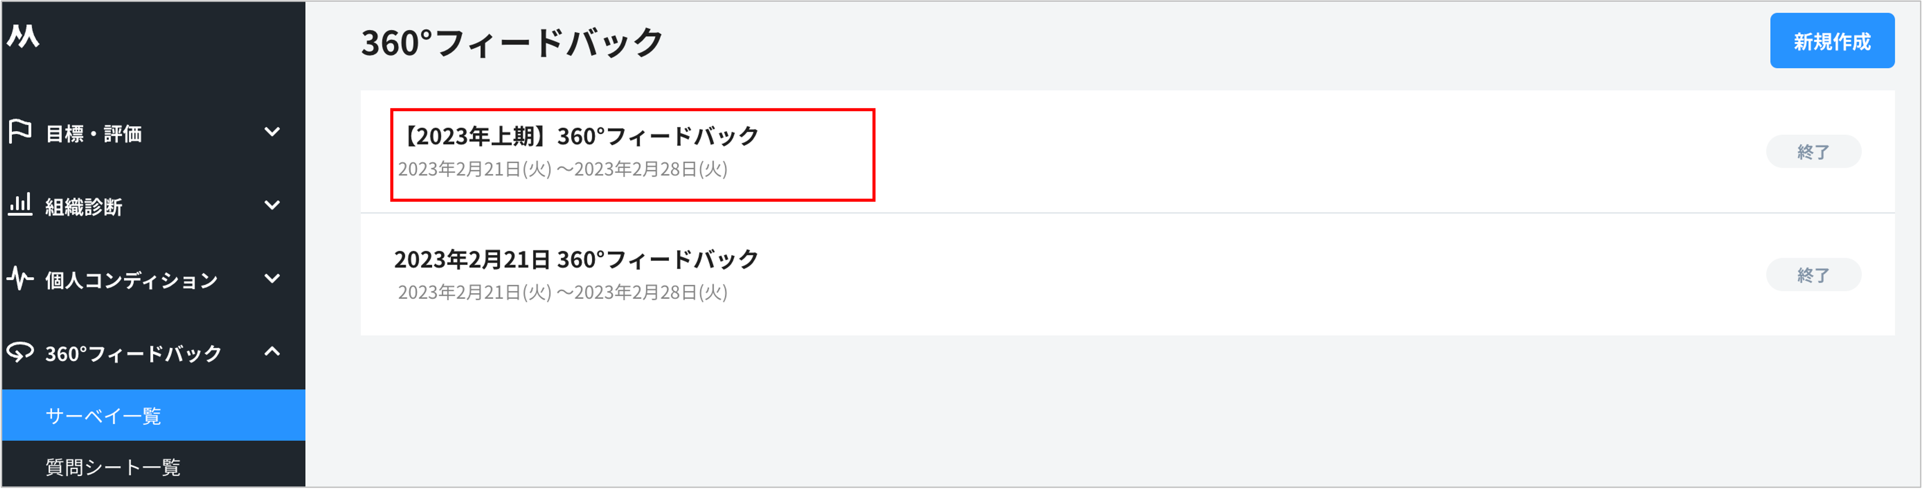Image resolution: width=1923 pixels, height=489 pixels.
Task: Open the サーベイ一覧 menu item
Action: 104,416
